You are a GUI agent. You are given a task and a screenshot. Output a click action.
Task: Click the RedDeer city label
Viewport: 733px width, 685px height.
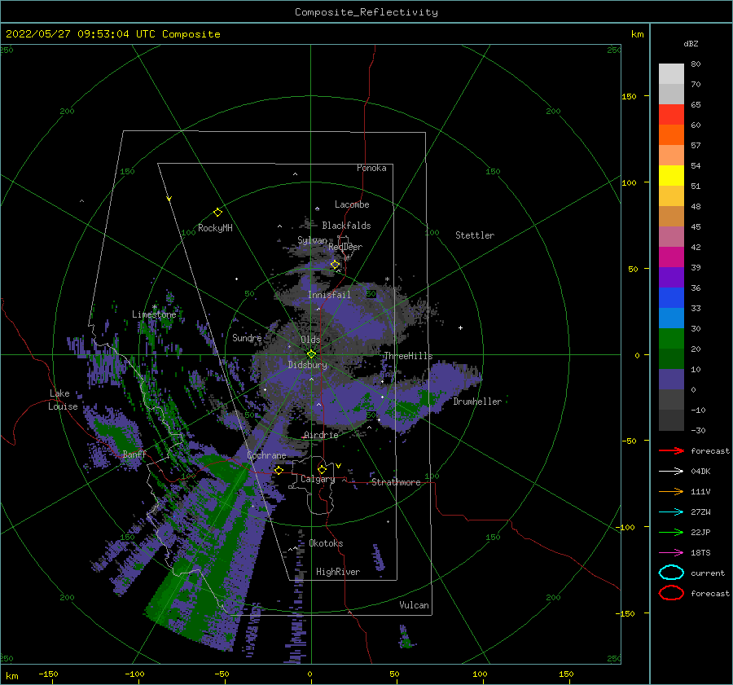[345, 247]
